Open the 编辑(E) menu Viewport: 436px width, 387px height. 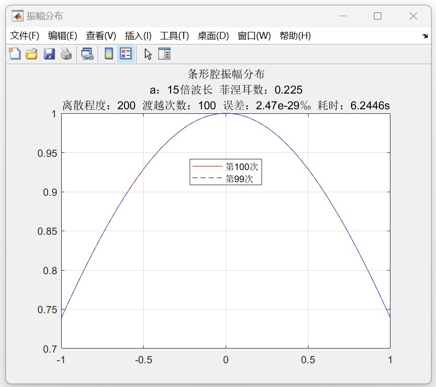(63, 35)
